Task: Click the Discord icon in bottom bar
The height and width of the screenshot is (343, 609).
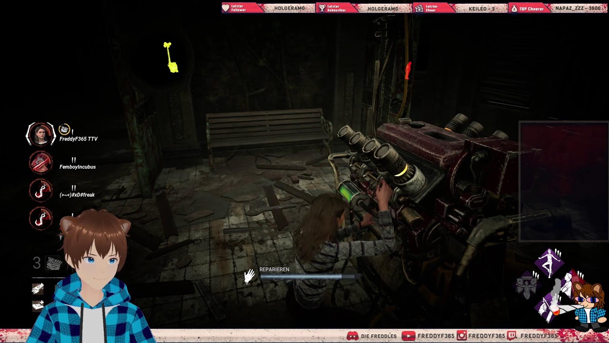Action: tap(352, 336)
